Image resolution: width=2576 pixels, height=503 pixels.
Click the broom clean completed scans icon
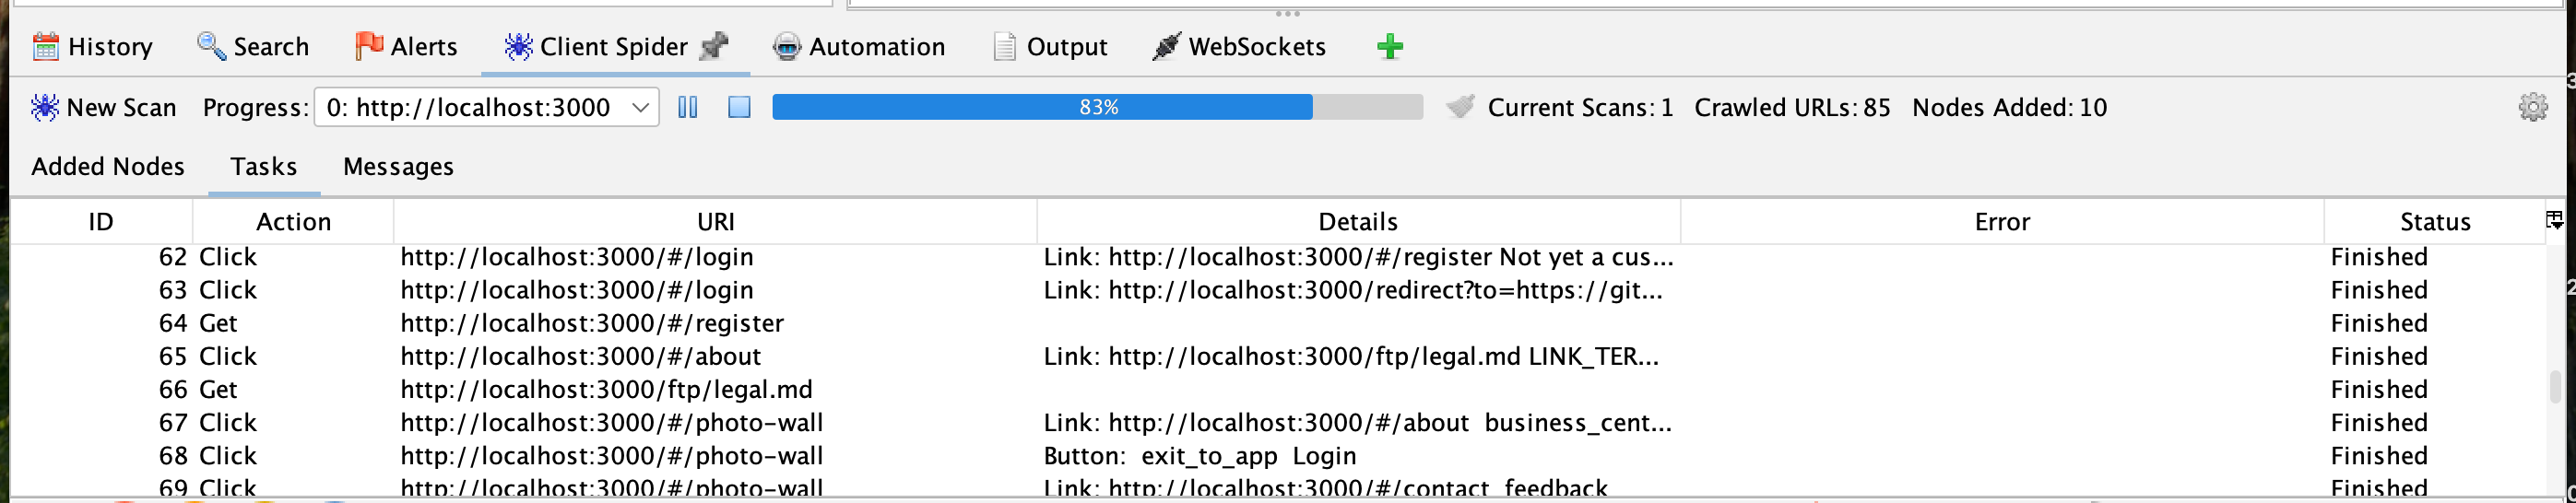pos(1460,107)
